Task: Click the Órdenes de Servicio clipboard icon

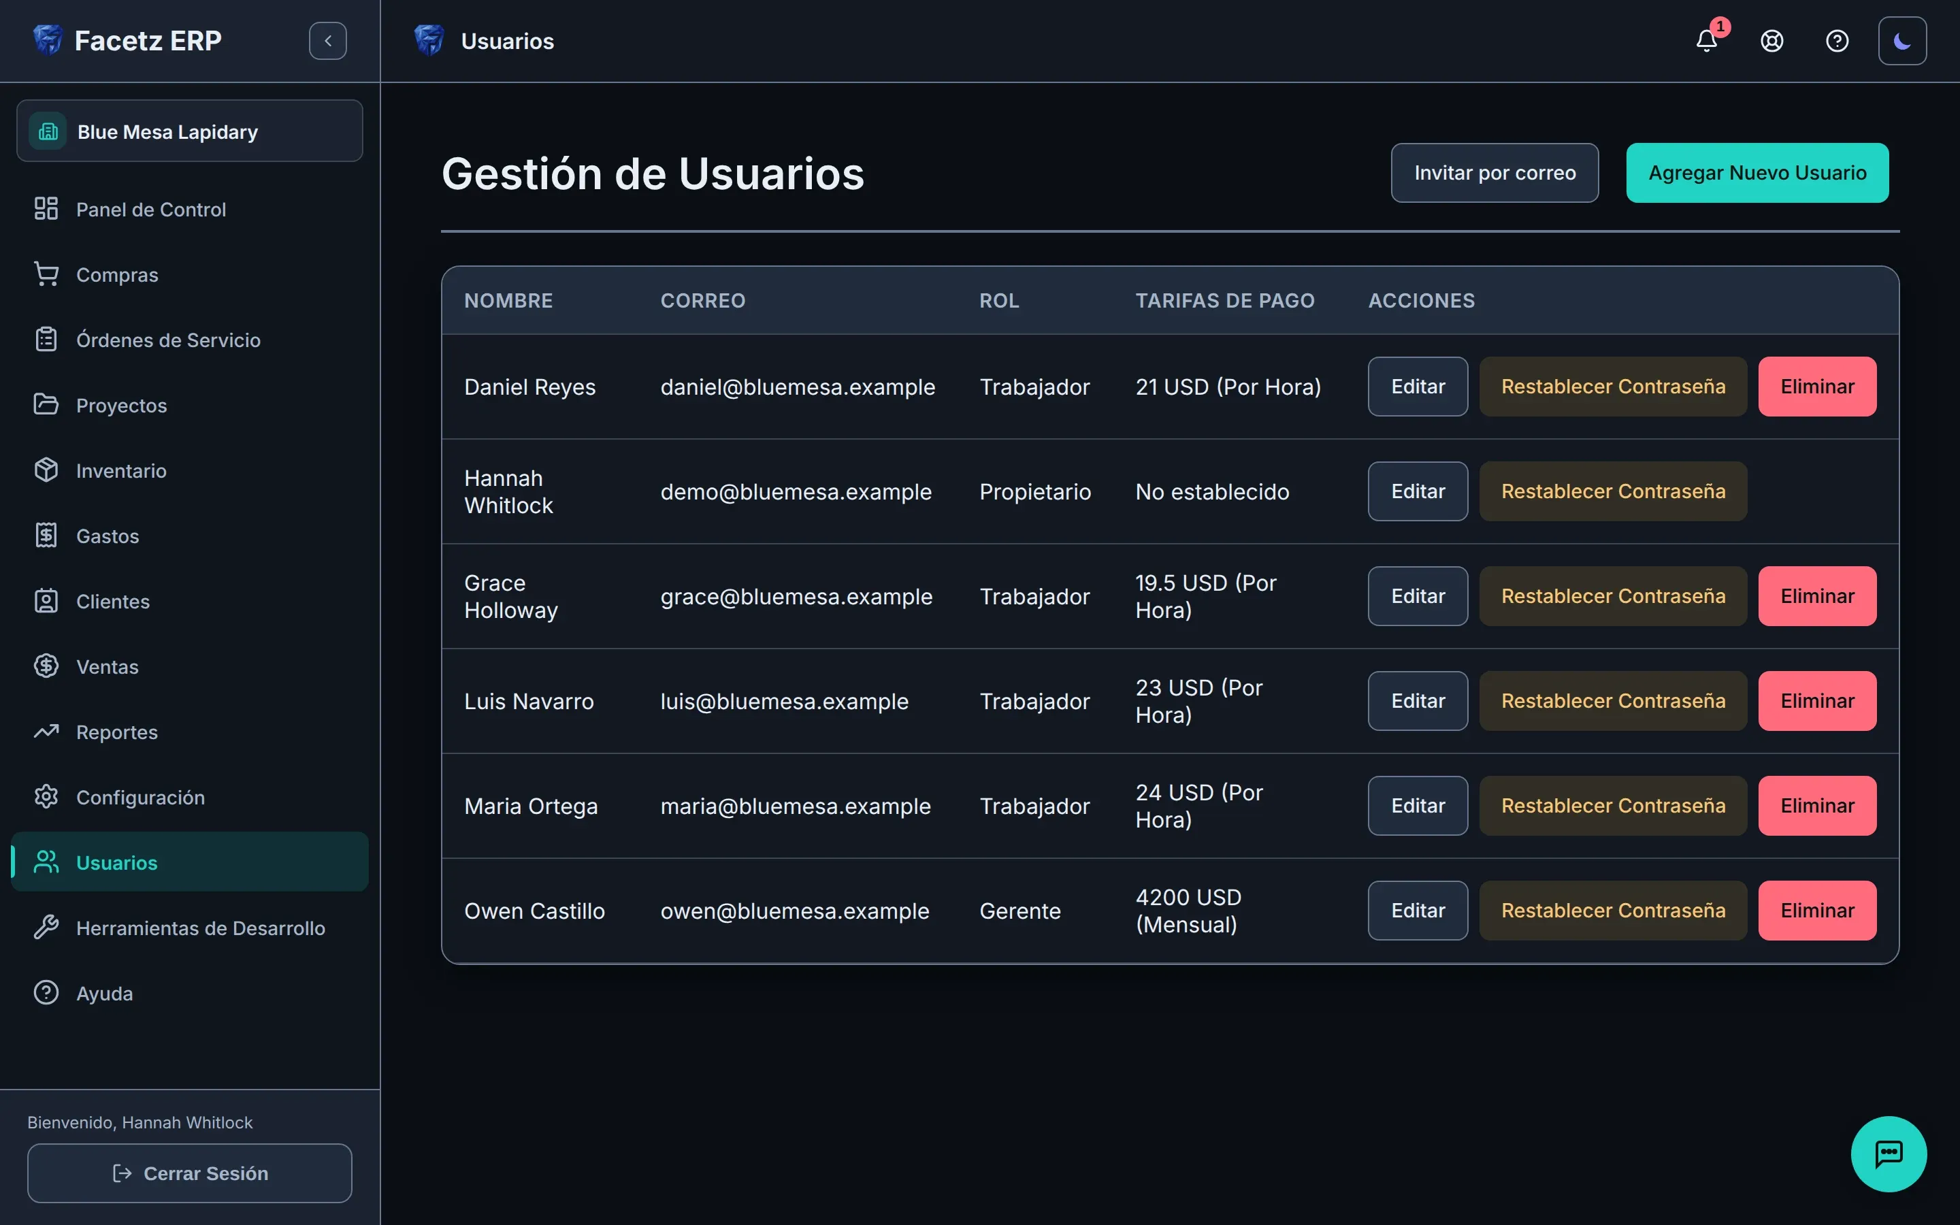Action: (x=46, y=340)
